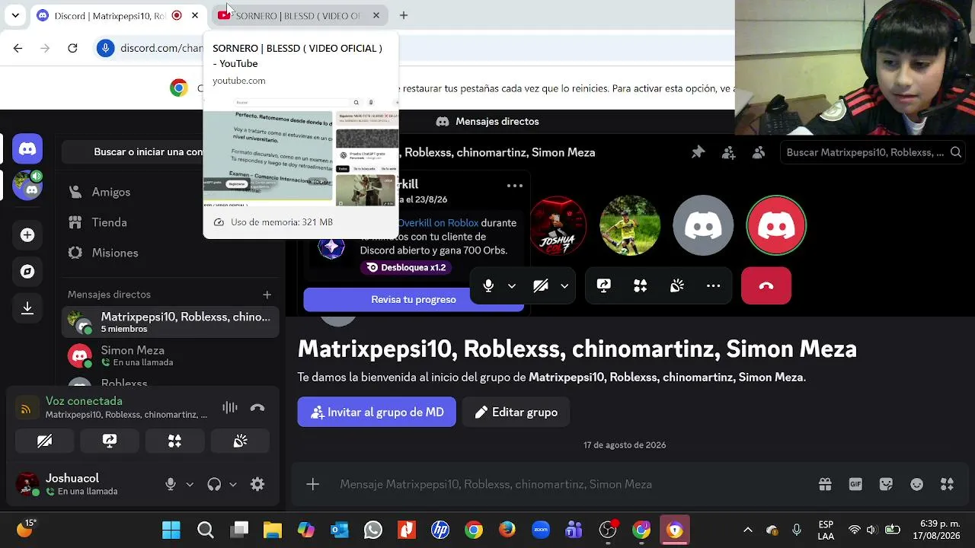Open Chrome tab search dropdown
The height and width of the screenshot is (548, 975).
click(x=15, y=15)
